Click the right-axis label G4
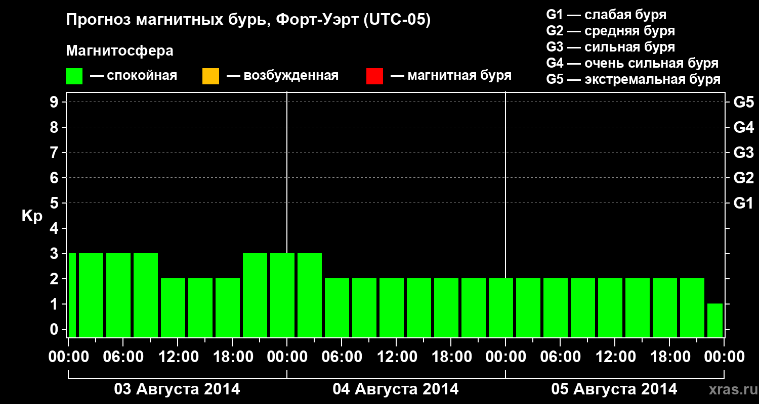The width and height of the screenshot is (759, 404). coord(743,127)
